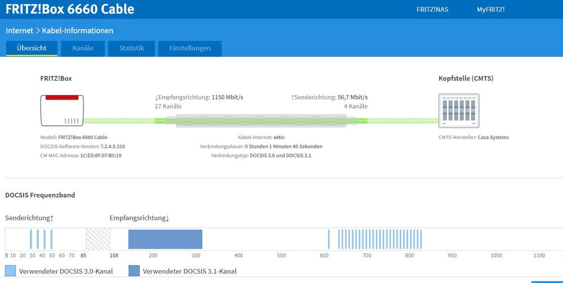Click the hatched guard band area before 108
The height and width of the screenshot is (283, 563).
pyautogui.click(x=97, y=239)
